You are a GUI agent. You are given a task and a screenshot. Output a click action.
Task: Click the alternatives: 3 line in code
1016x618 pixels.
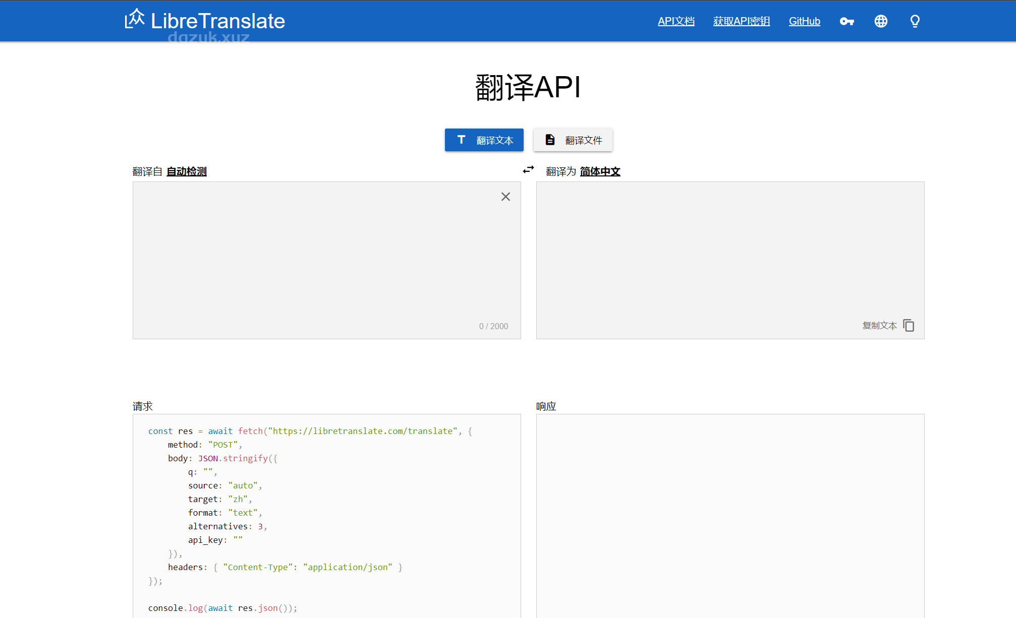[x=228, y=526]
